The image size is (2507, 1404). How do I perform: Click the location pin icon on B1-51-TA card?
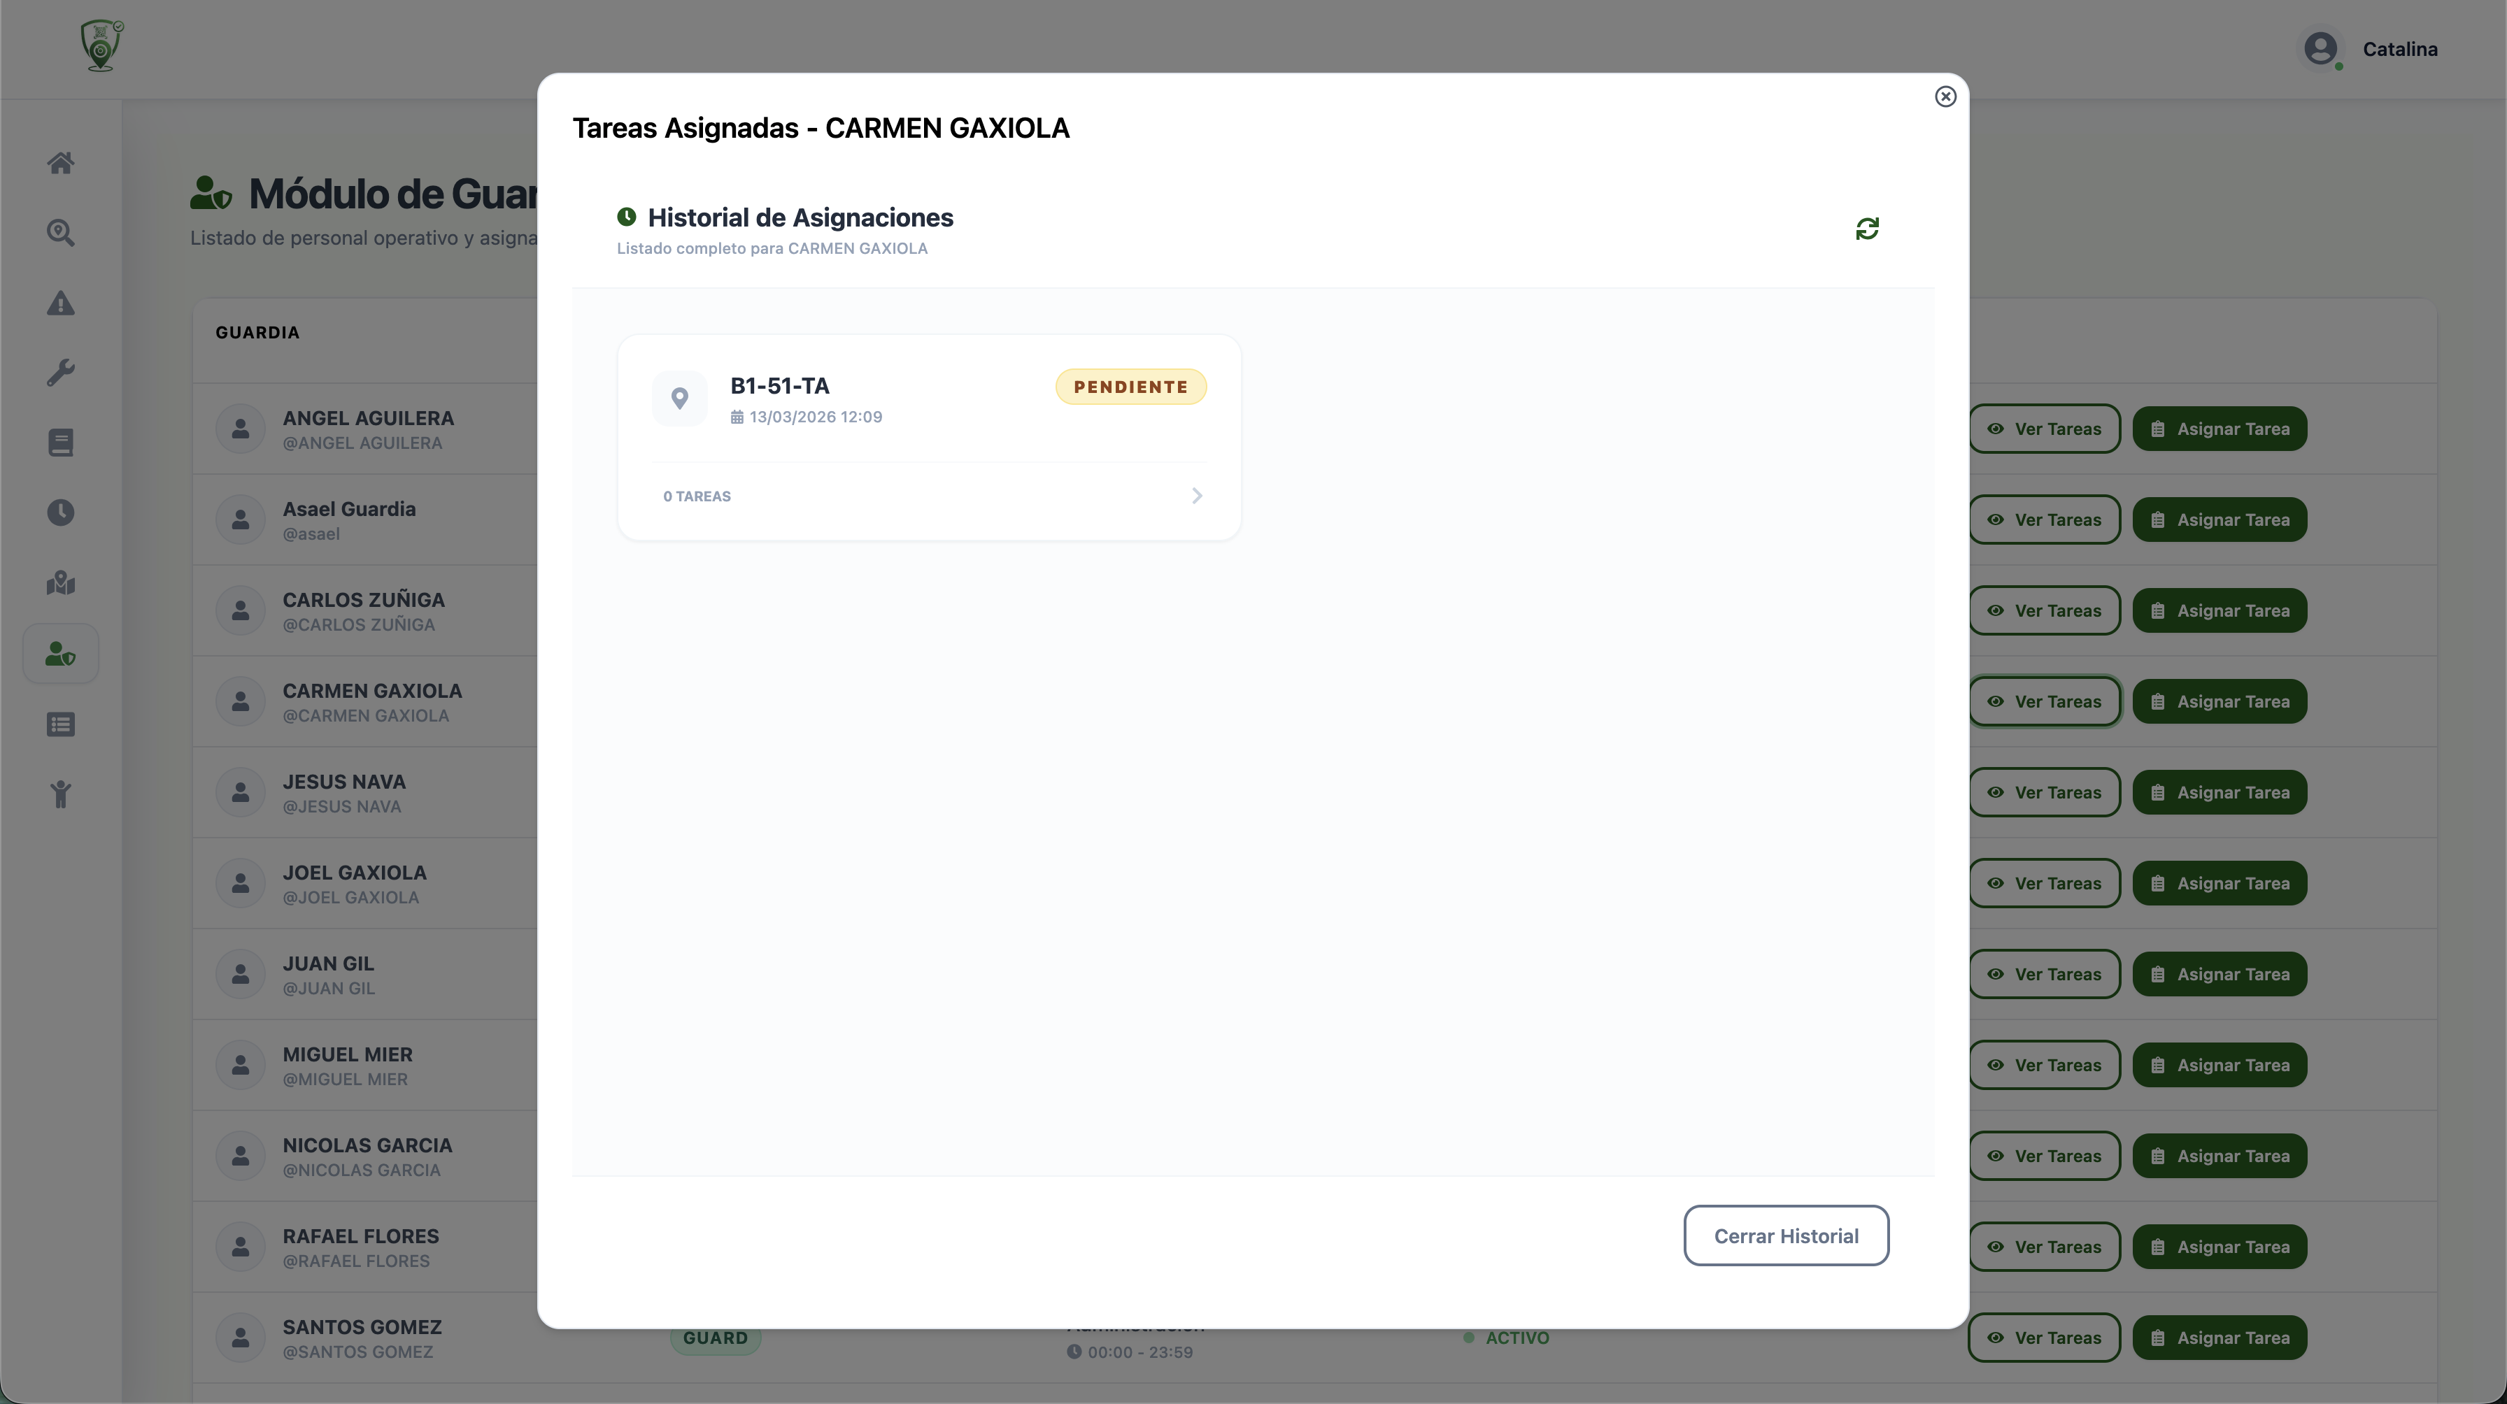coord(679,398)
